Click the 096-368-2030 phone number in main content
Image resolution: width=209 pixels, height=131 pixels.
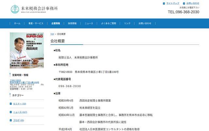tap(70, 86)
